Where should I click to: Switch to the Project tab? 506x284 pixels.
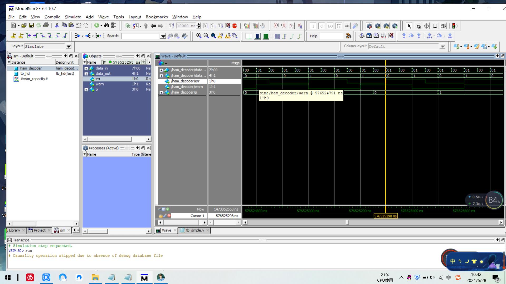coord(40,230)
